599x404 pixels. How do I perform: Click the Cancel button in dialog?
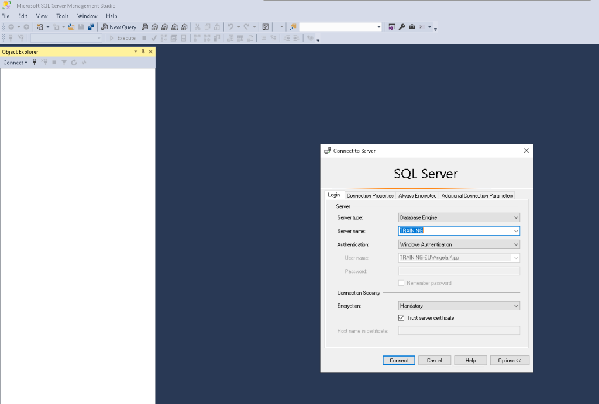click(x=435, y=361)
